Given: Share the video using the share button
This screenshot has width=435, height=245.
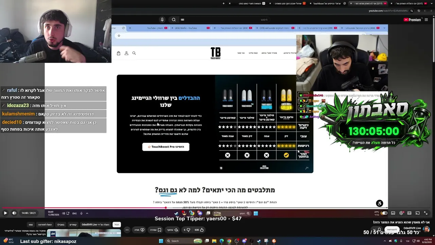Looking at the screenshot, I should click(x=173, y=230).
